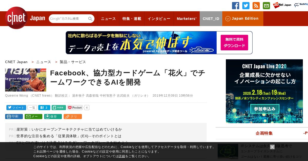Select the 企画特集 tab
This screenshot has width=308, height=161.
pyautogui.click(x=264, y=133)
